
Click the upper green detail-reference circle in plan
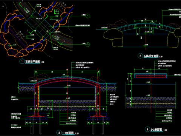coord(88,16)
